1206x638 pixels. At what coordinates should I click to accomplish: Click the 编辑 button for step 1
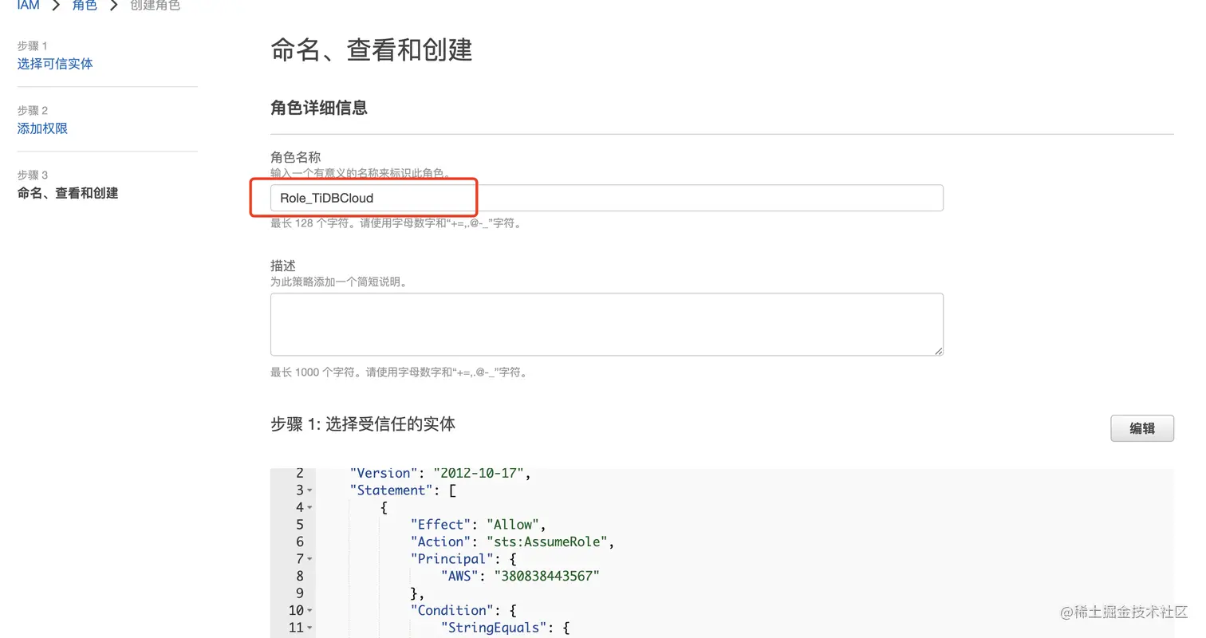coord(1142,428)
